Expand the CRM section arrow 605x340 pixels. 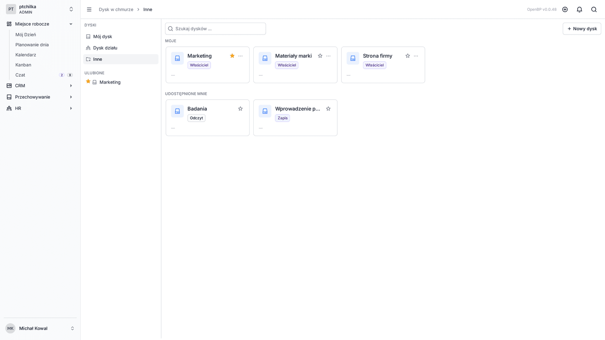(x=71, y=86)
